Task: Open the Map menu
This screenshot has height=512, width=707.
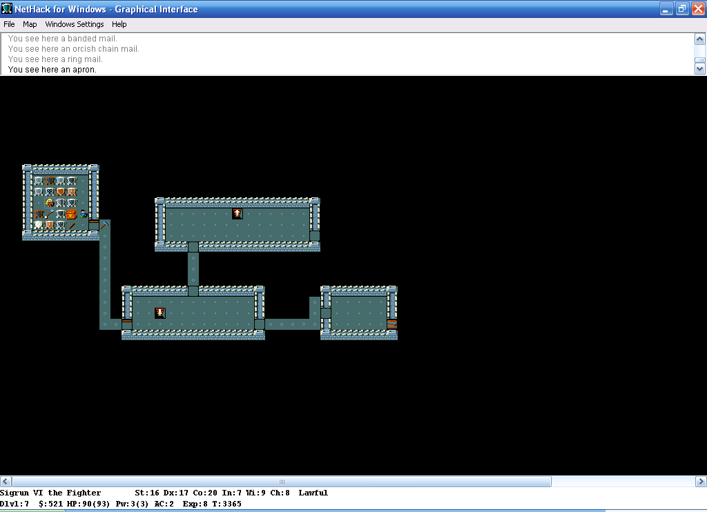Action: tap(30, 24)
